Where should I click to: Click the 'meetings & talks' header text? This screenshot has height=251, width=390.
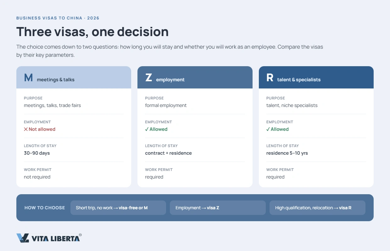point(56,80)
